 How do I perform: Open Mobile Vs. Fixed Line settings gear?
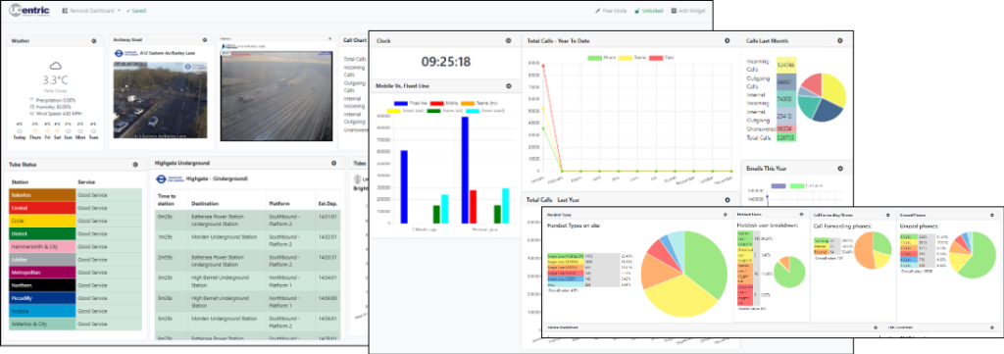(509, 85)
